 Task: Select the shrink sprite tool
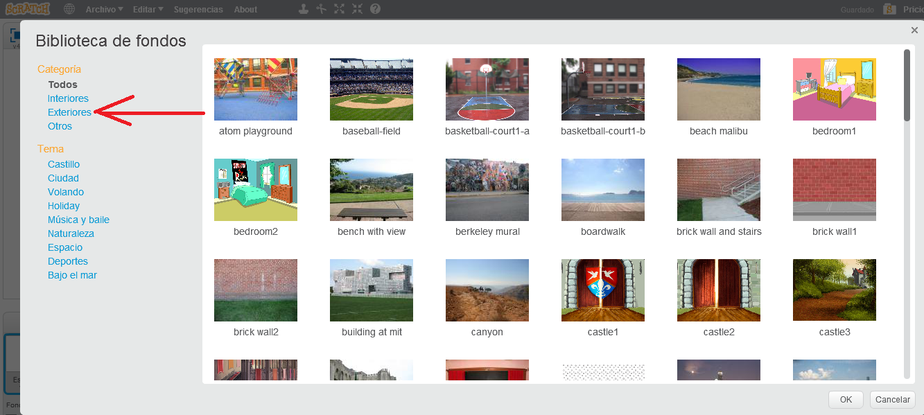pyautogui.click(x=357, y=9)
